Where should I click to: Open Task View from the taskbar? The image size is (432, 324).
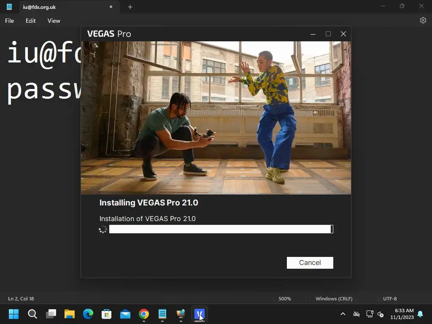51,314
